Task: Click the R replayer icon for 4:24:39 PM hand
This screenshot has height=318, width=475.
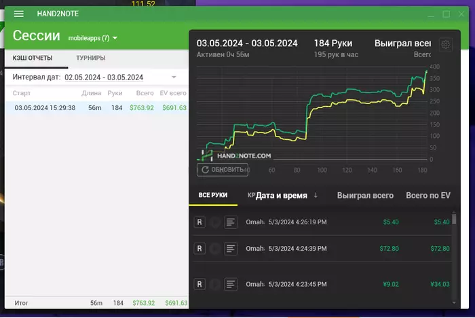Action: (199, 249)
